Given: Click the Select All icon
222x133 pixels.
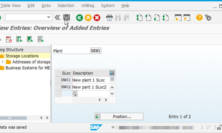Looking at the screenshot, I should (x=19, y=39).
